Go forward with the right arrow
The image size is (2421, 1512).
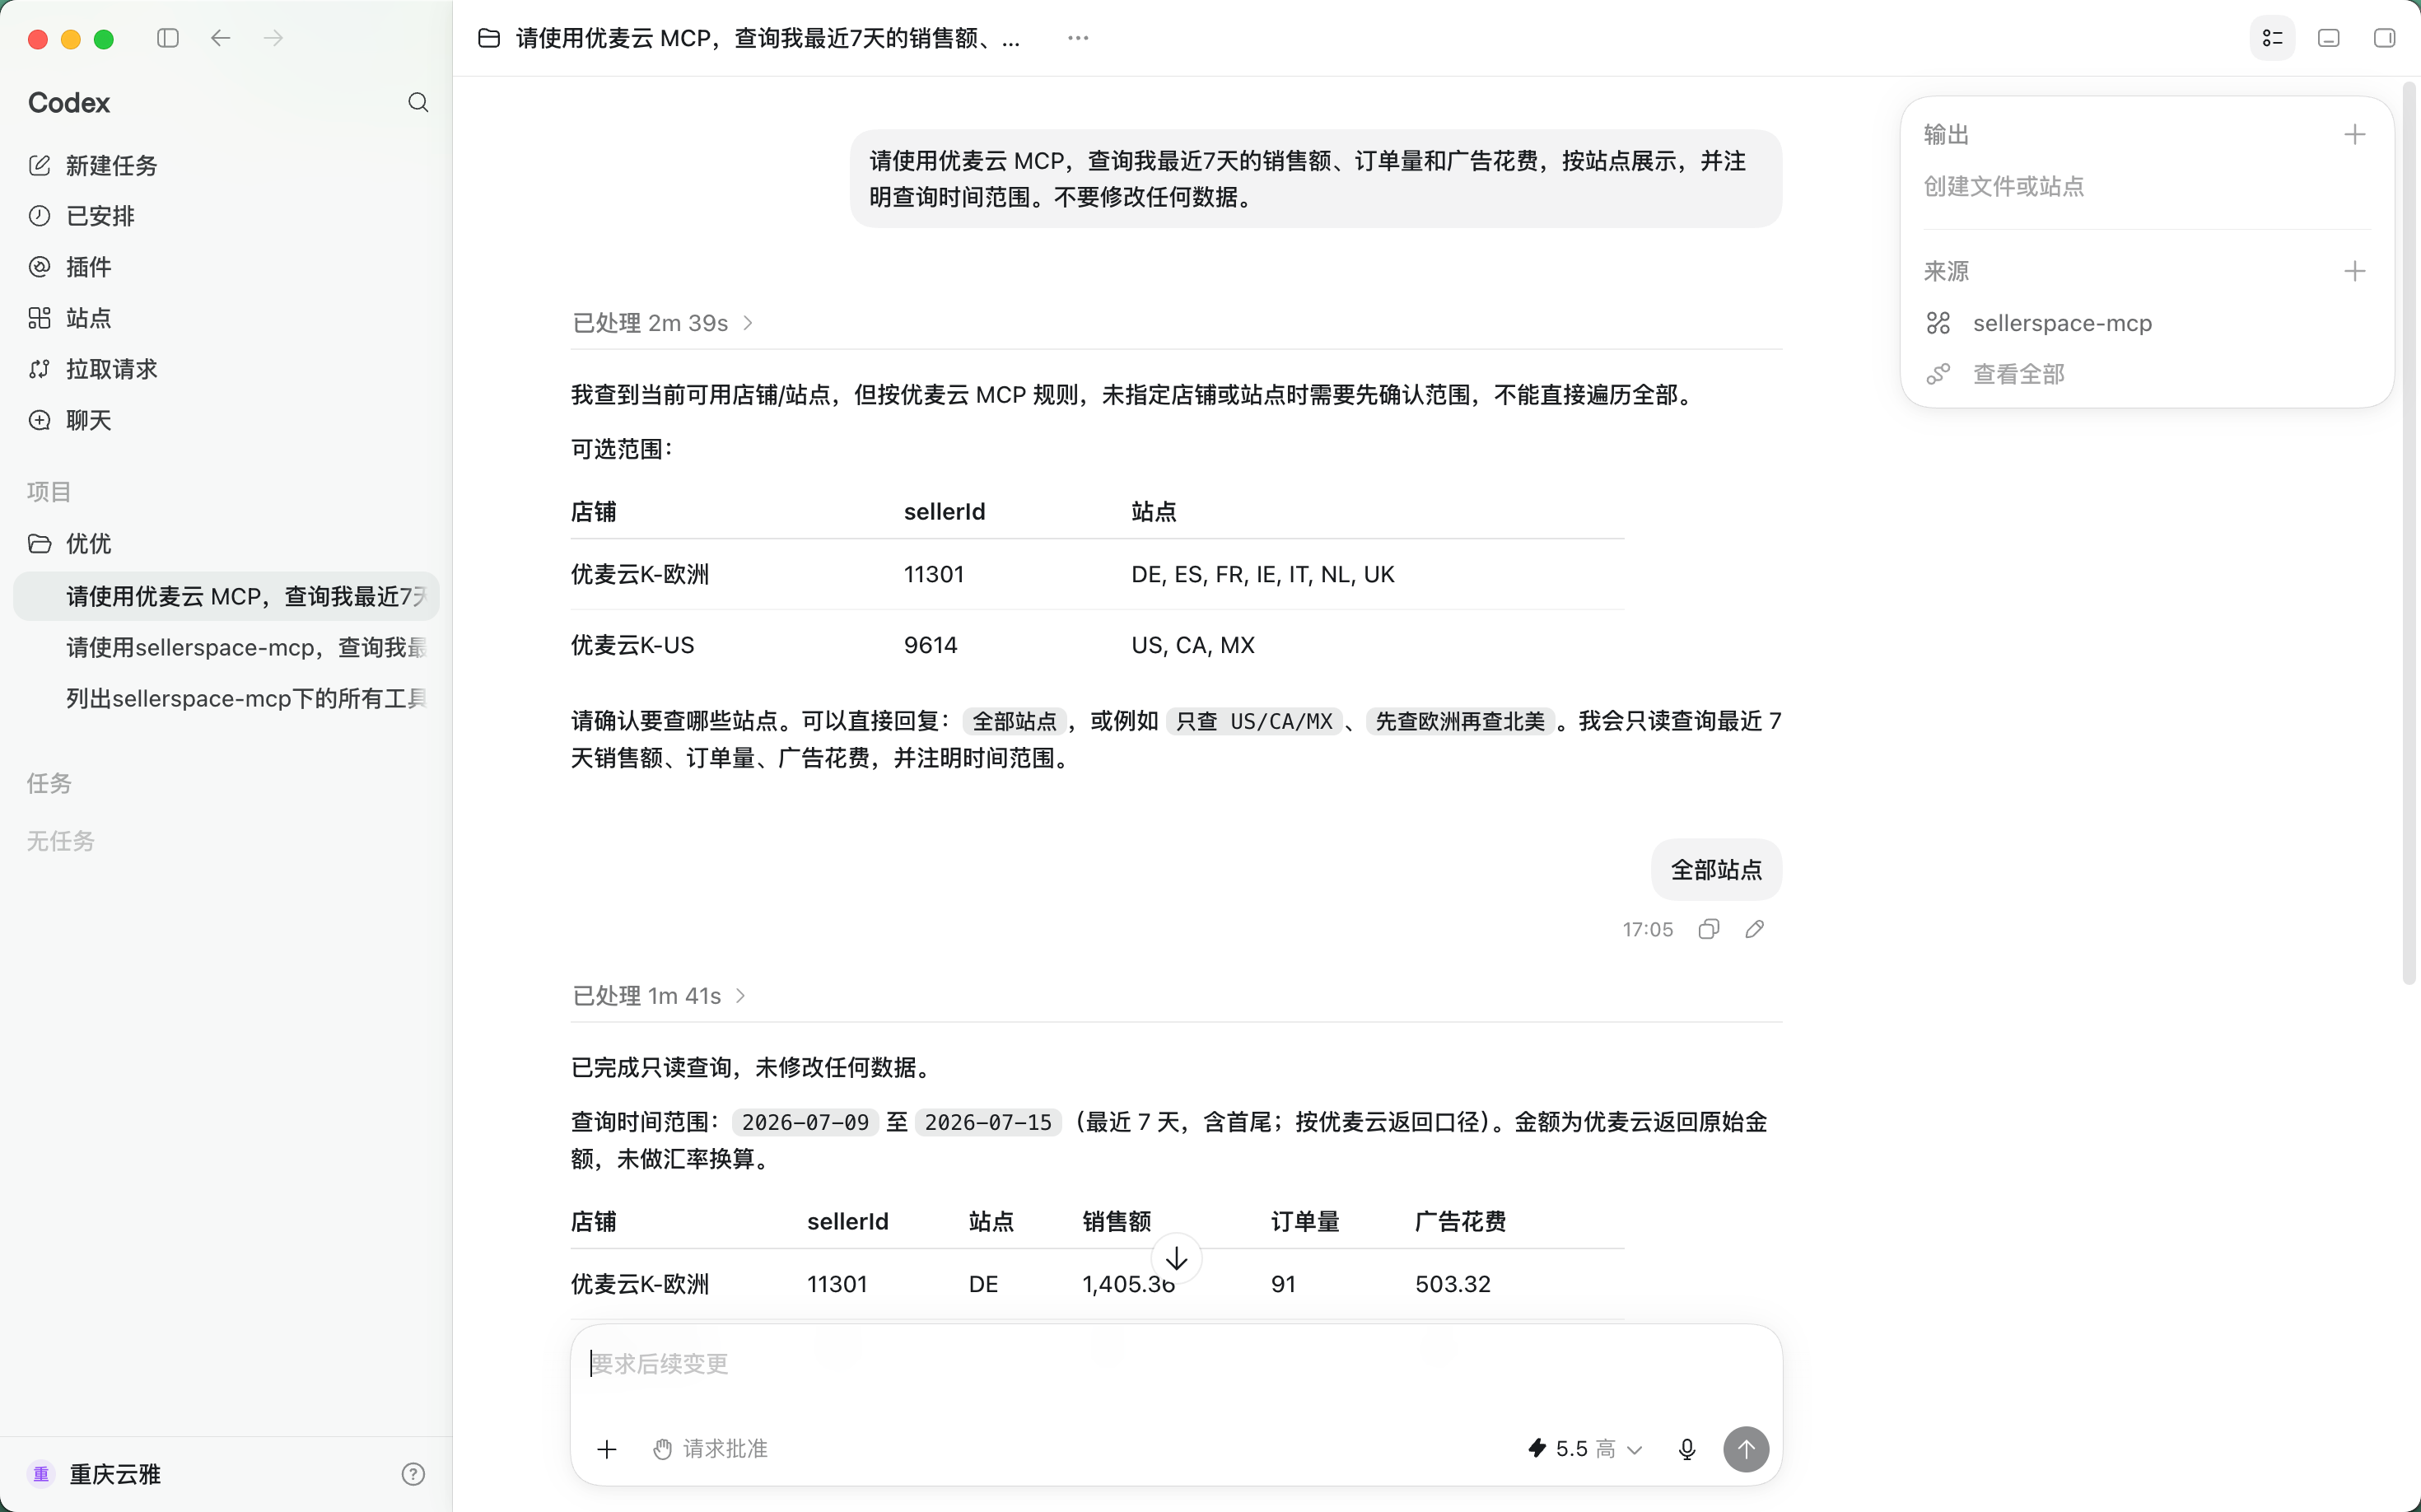tap(274, 38)
